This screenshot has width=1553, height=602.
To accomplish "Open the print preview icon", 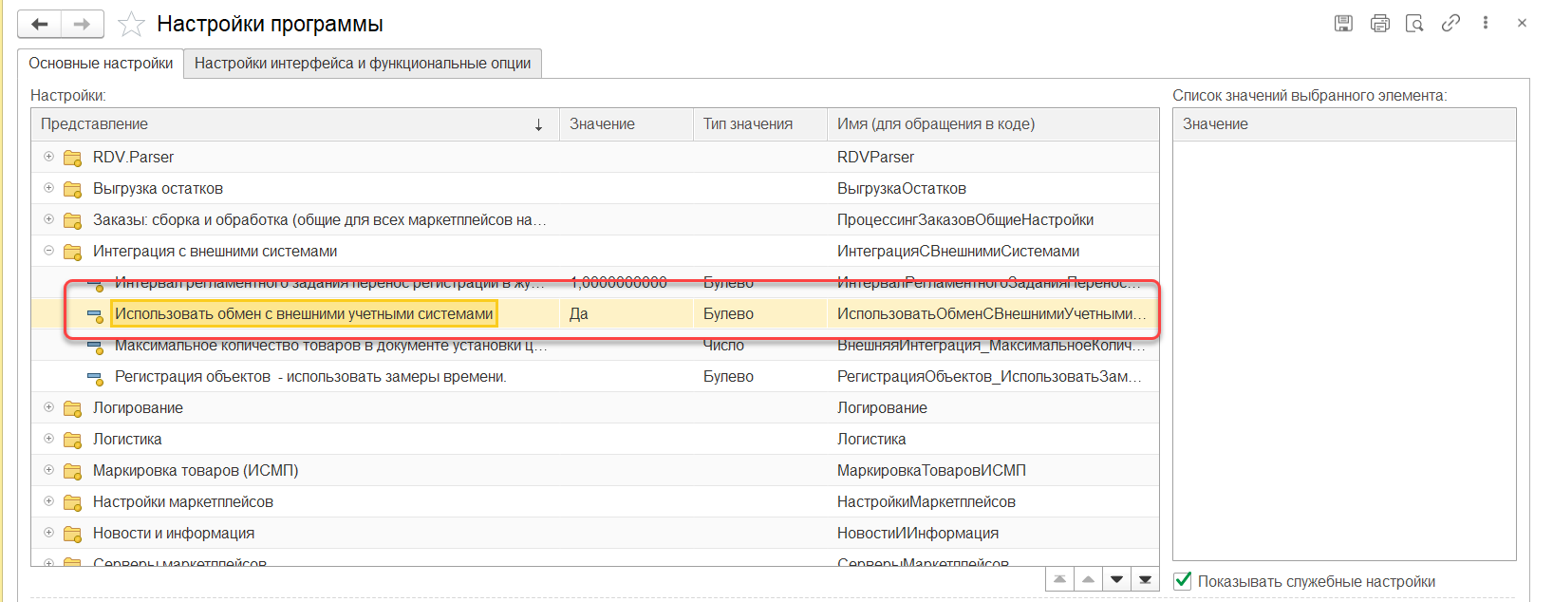I will coord(1414,24).
